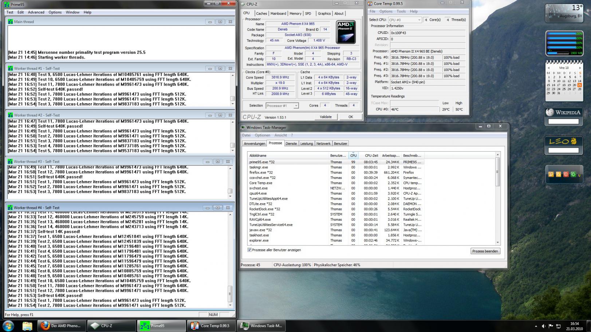591x332 pixels.
Task: Show hidden tray icons arrow
Action: pyautogui.click(x=536, y=326)
